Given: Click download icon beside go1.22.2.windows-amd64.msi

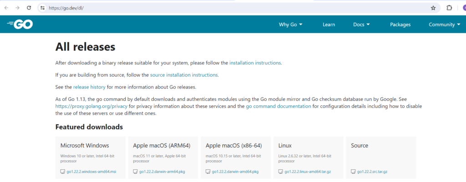Looking at the screenshot, I should click(63, 172).
